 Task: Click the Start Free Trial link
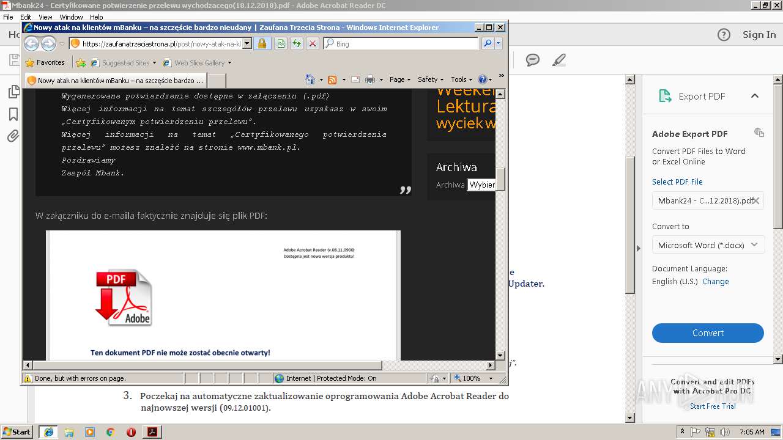point(713,406)
